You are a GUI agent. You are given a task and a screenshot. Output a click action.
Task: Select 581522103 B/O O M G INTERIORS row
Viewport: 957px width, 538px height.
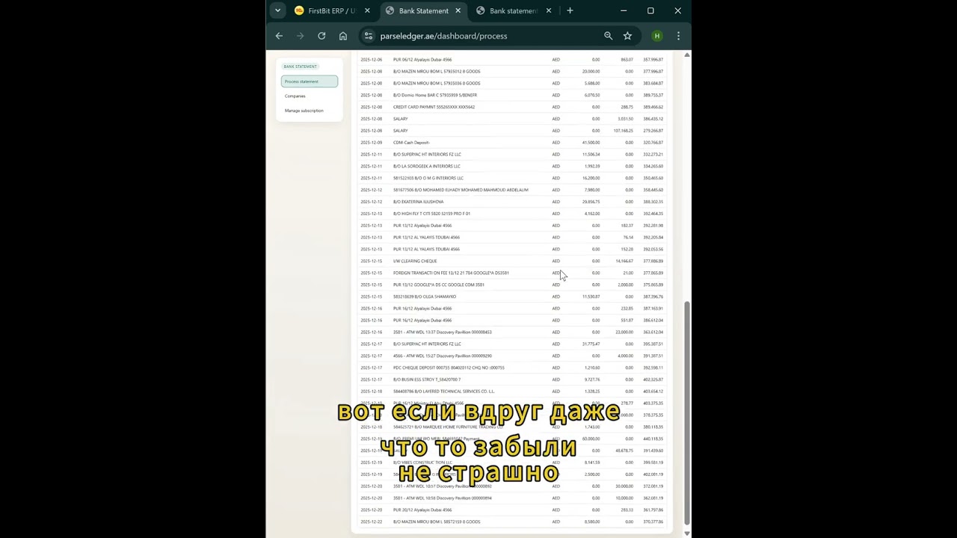pyautogui.click(x=511, y=178)
